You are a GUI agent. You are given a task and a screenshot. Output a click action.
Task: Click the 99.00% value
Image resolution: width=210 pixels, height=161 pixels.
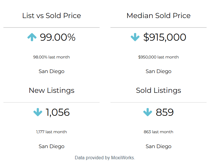[x=58, y=37]
